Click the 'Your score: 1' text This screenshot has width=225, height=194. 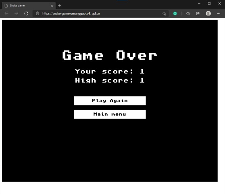[x=110, y=71]
